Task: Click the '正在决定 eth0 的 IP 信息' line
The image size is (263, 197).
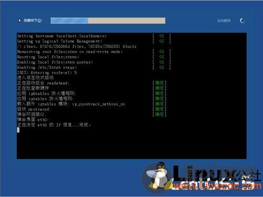Action: 54,125
